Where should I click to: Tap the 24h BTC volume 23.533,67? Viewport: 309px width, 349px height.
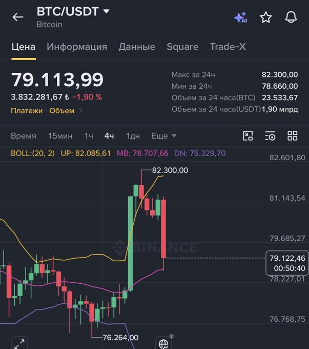click(x=280, y=98)
